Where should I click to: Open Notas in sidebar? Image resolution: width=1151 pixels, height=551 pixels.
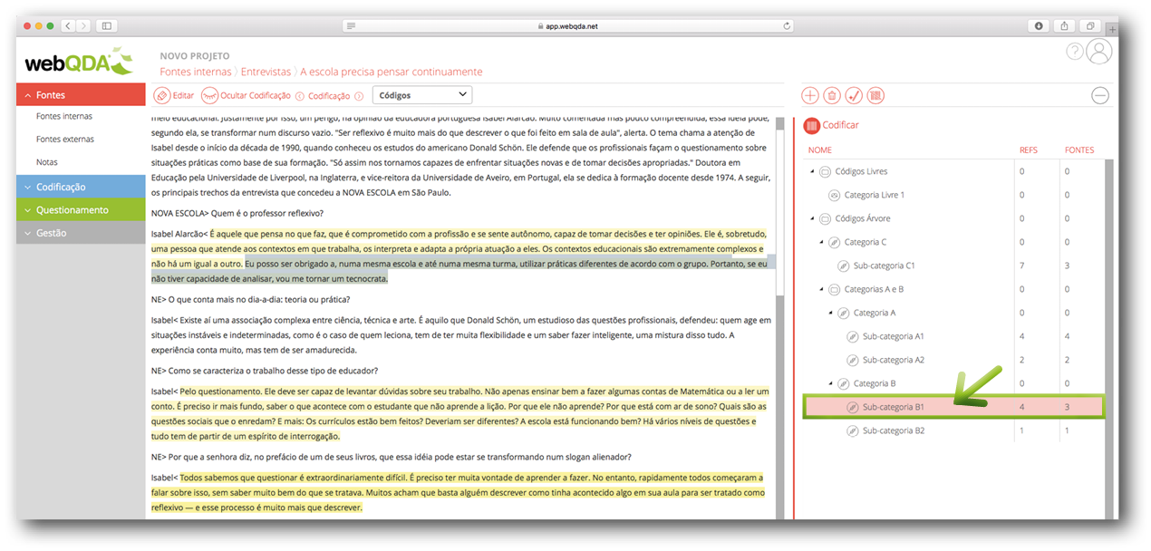[x=47, y=162]
